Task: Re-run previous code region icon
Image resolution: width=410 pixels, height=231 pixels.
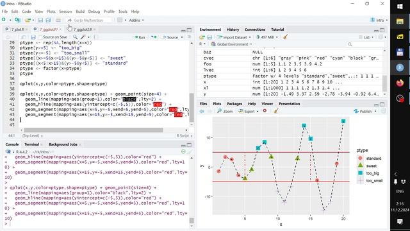Action: click(x=154, y=37)
